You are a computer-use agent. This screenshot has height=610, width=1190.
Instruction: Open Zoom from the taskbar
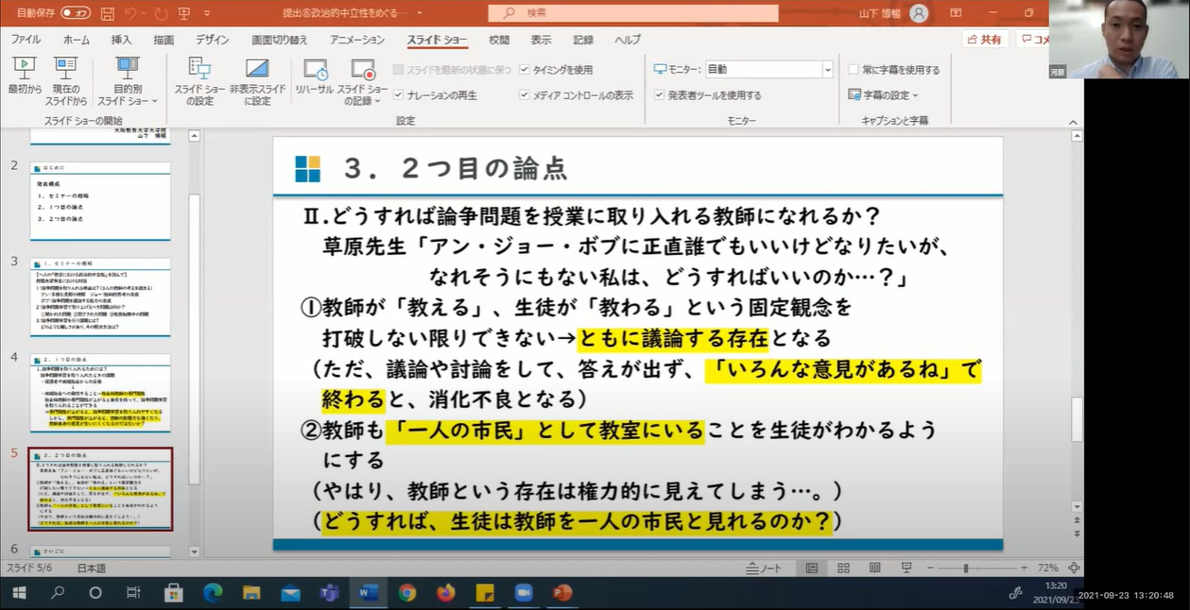click(x=524, y=593)
